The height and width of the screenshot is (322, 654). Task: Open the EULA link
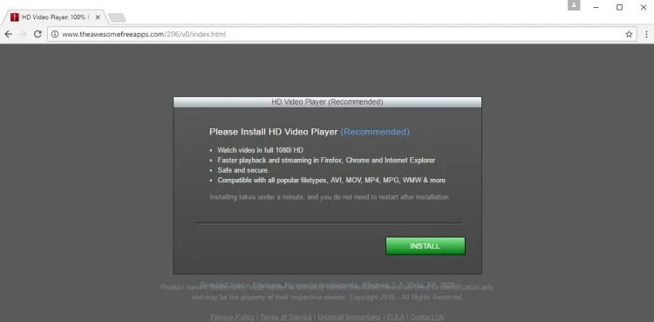coord(395,317)
